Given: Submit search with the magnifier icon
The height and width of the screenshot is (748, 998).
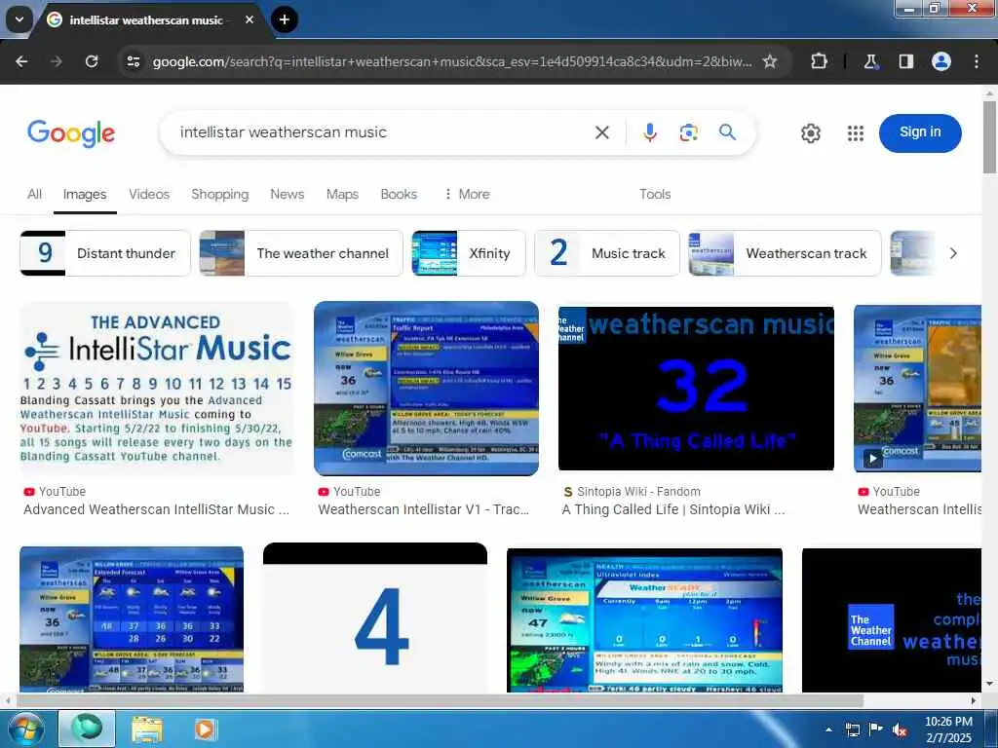Looking at the screenshot, I should (727, 132).
